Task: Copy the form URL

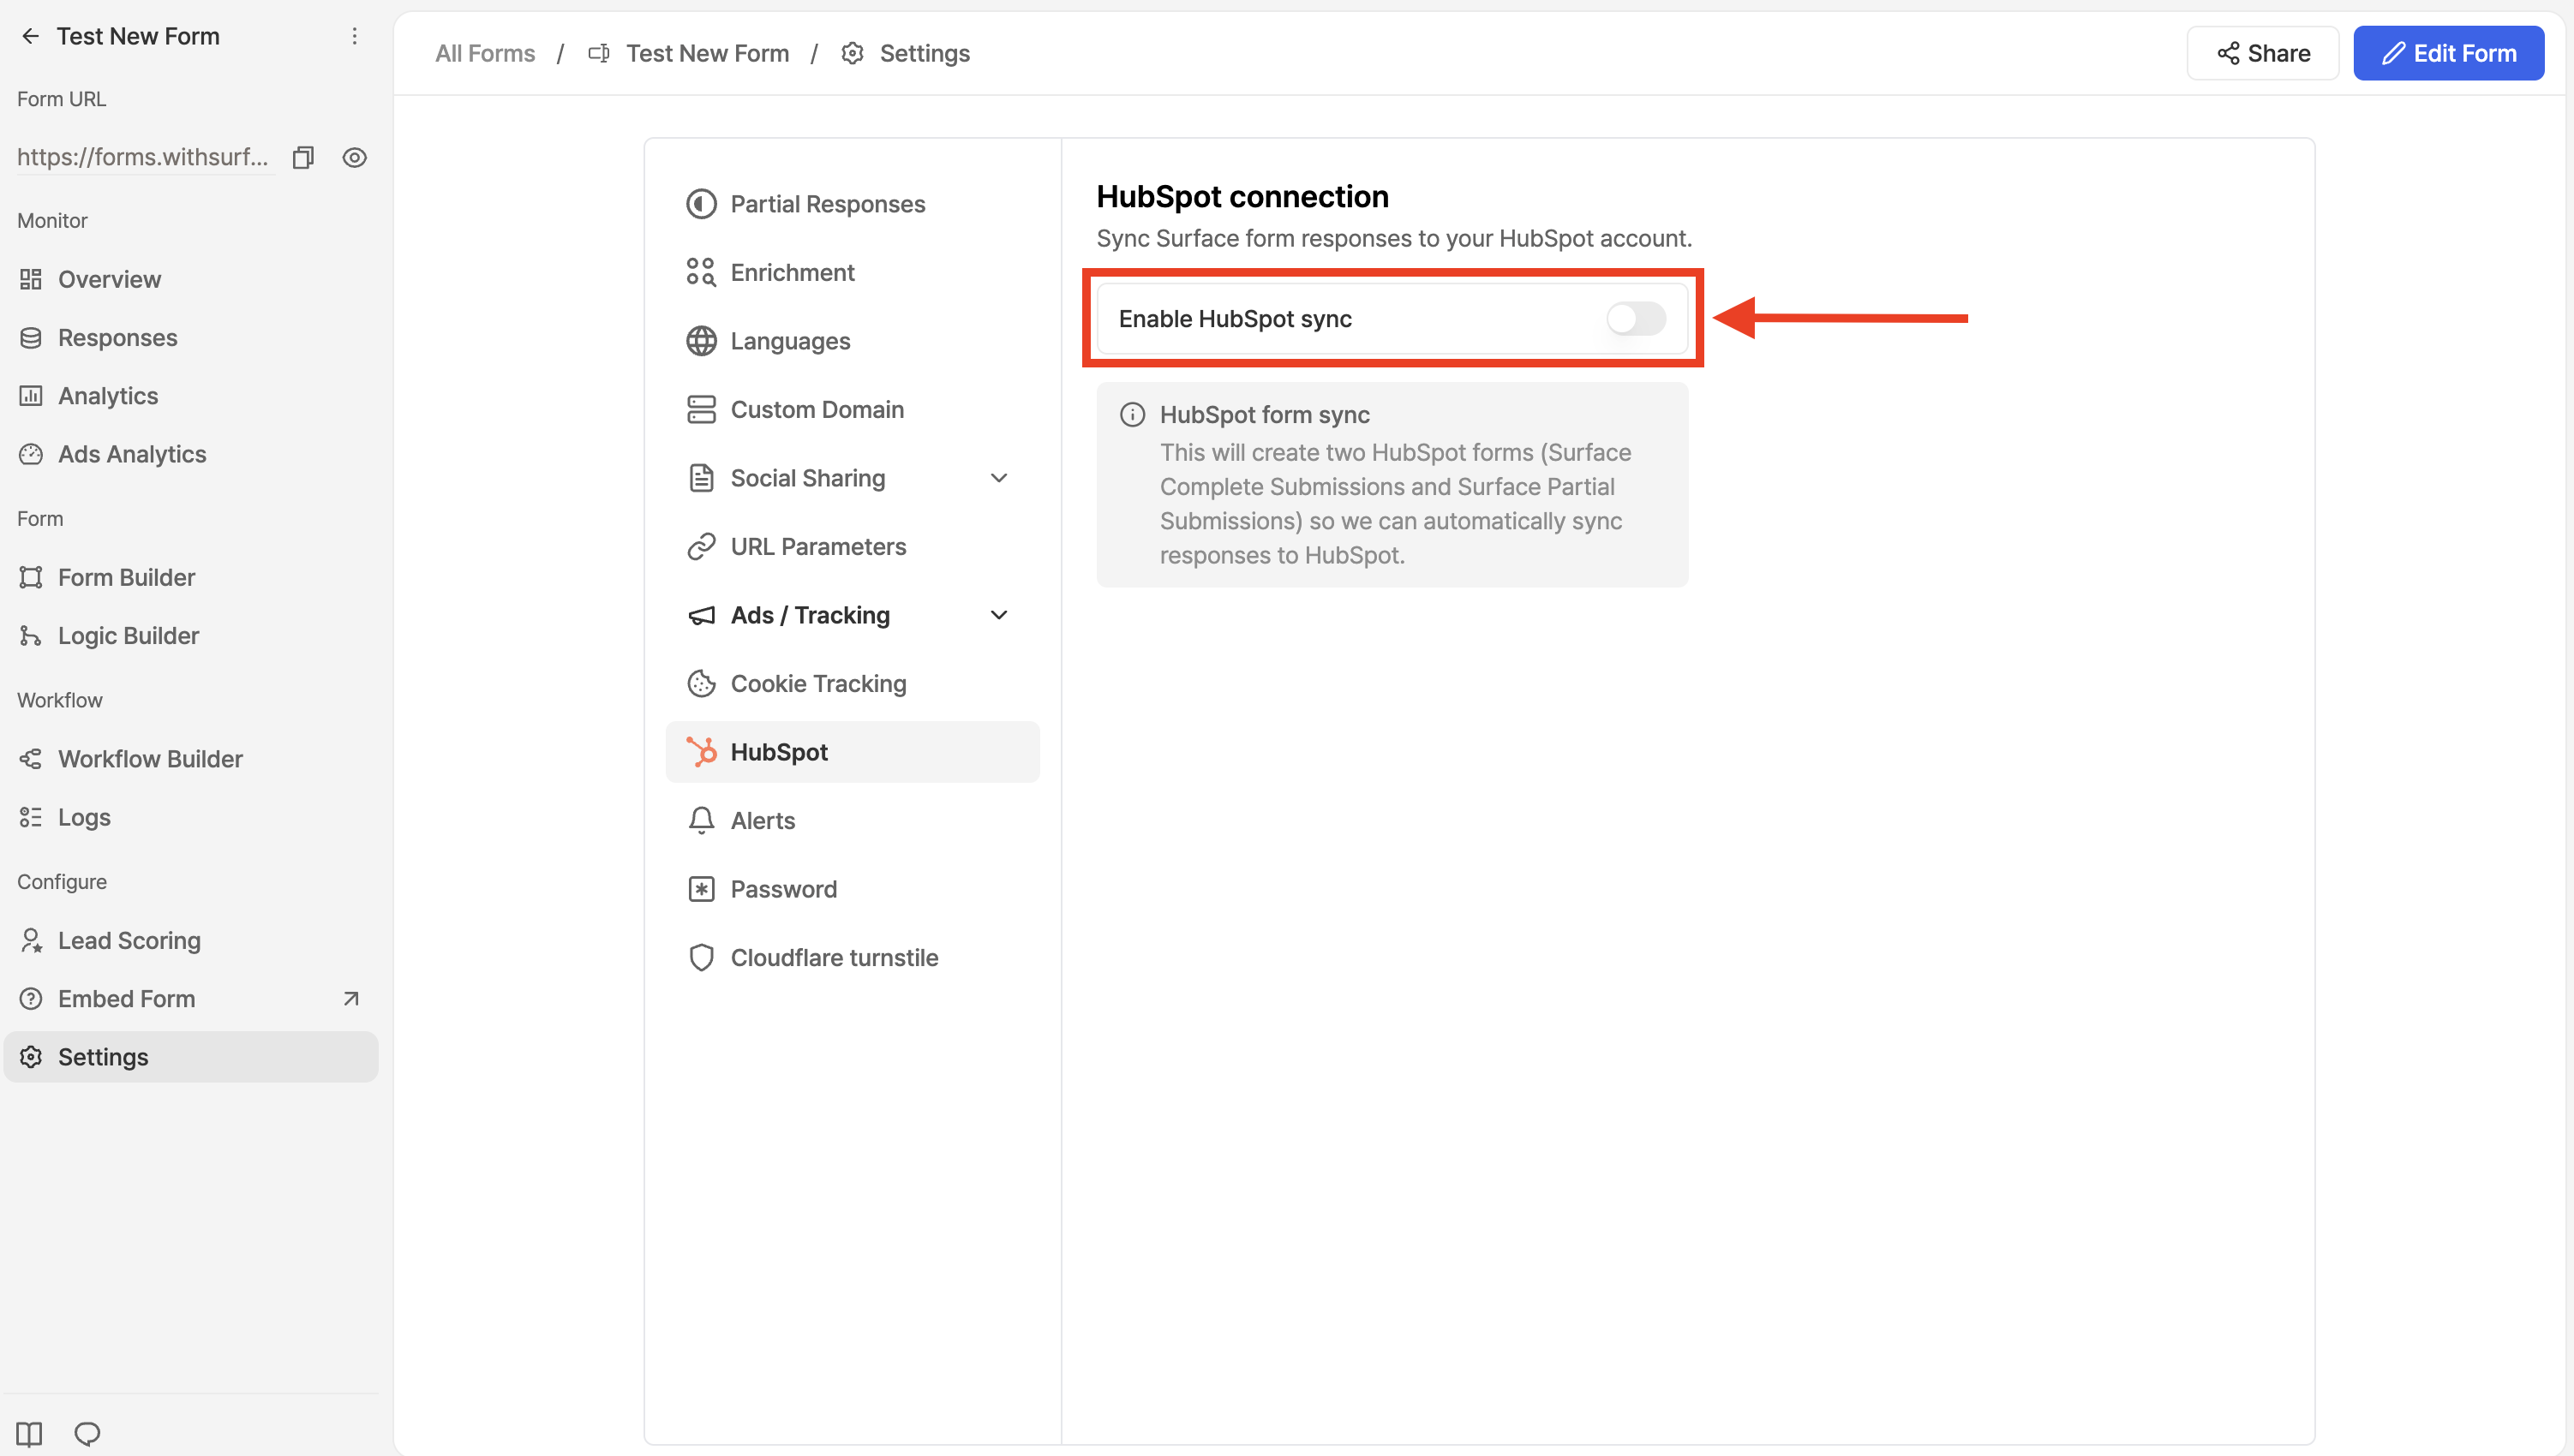Action: click(x=303, y=157)
